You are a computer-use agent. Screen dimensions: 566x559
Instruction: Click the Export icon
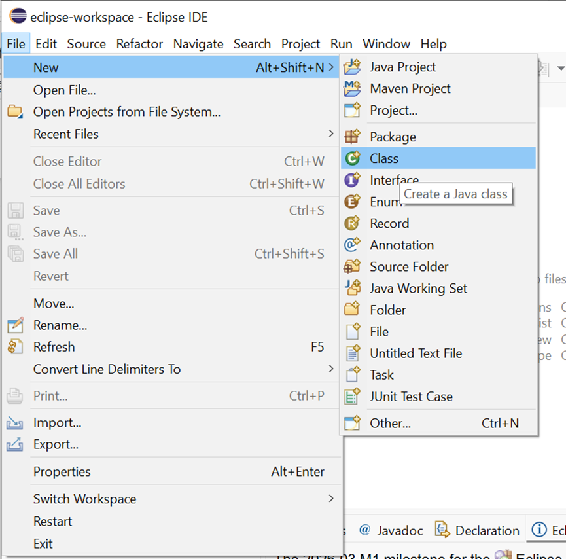[x=15, y=444]
